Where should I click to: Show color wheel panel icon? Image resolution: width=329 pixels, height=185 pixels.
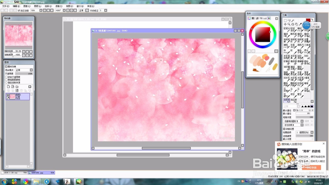pyautogui.click(x=249, y=18)
